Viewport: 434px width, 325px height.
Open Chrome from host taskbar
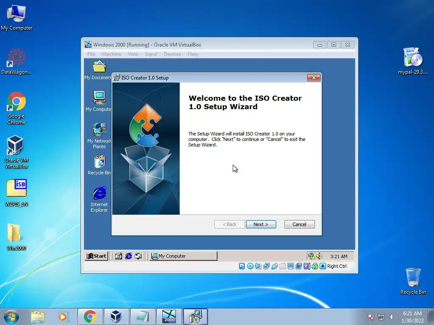90,317
